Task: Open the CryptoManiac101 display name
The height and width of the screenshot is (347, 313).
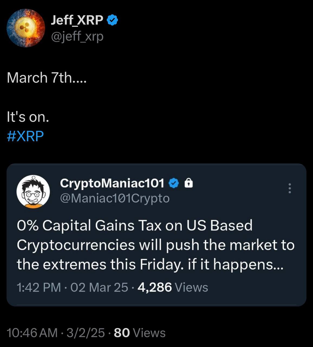Action: pos(112,184)
